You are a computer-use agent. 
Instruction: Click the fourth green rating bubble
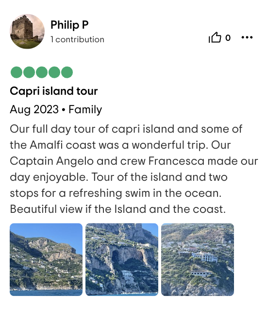54,72
